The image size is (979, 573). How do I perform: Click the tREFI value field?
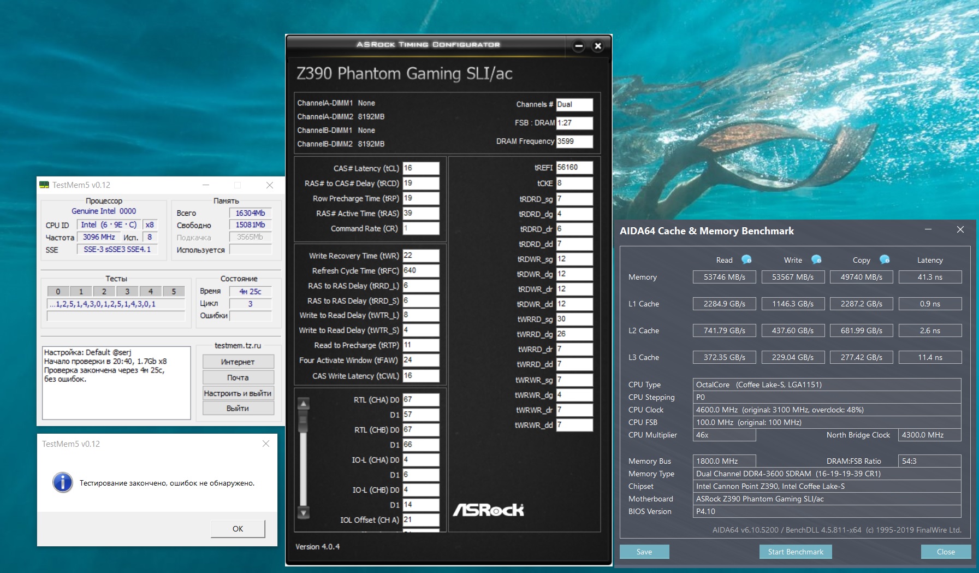point(574,168)
